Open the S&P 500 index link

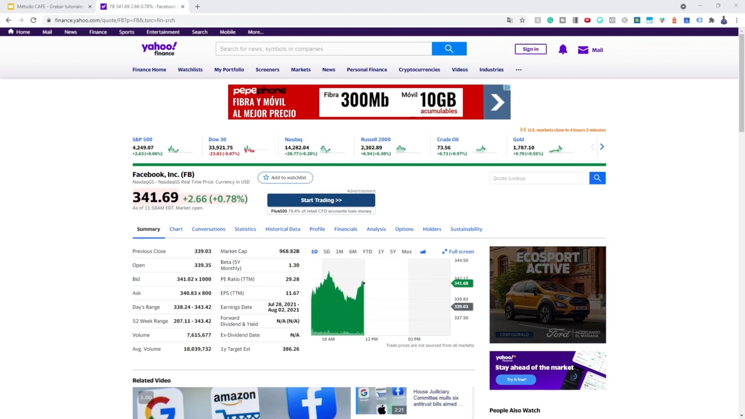[142, 140]
